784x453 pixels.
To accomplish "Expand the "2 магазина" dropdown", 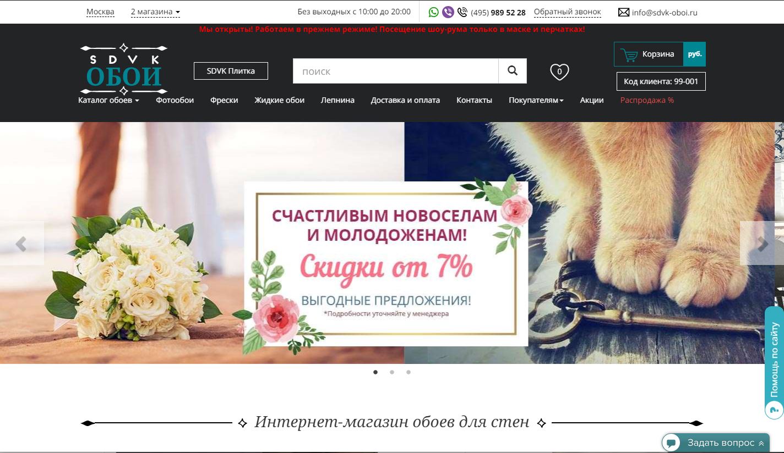I will [155, 12].
